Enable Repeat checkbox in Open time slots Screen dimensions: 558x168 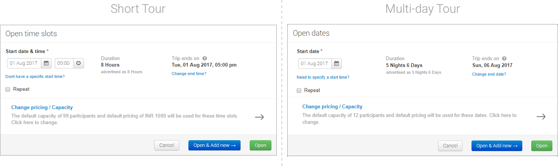(x=8, y=89)
